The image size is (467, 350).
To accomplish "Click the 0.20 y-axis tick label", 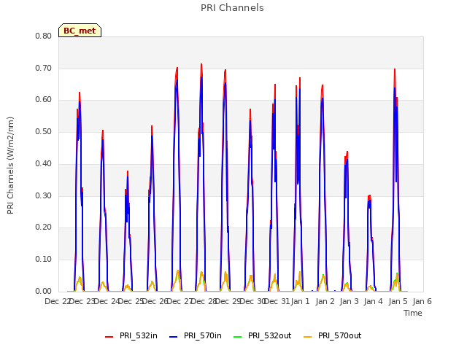I will coord(44,227).
